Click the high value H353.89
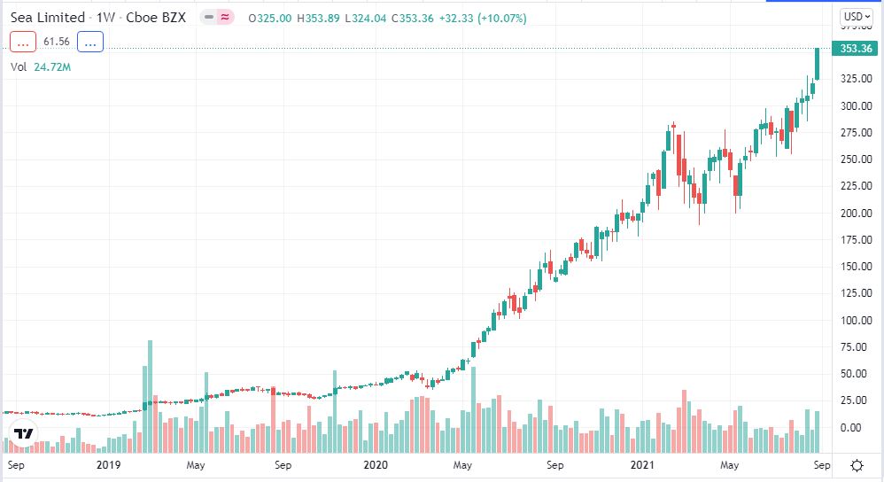 point(319,18)
